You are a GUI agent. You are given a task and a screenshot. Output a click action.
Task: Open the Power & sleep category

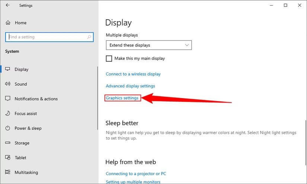point(28,128)
